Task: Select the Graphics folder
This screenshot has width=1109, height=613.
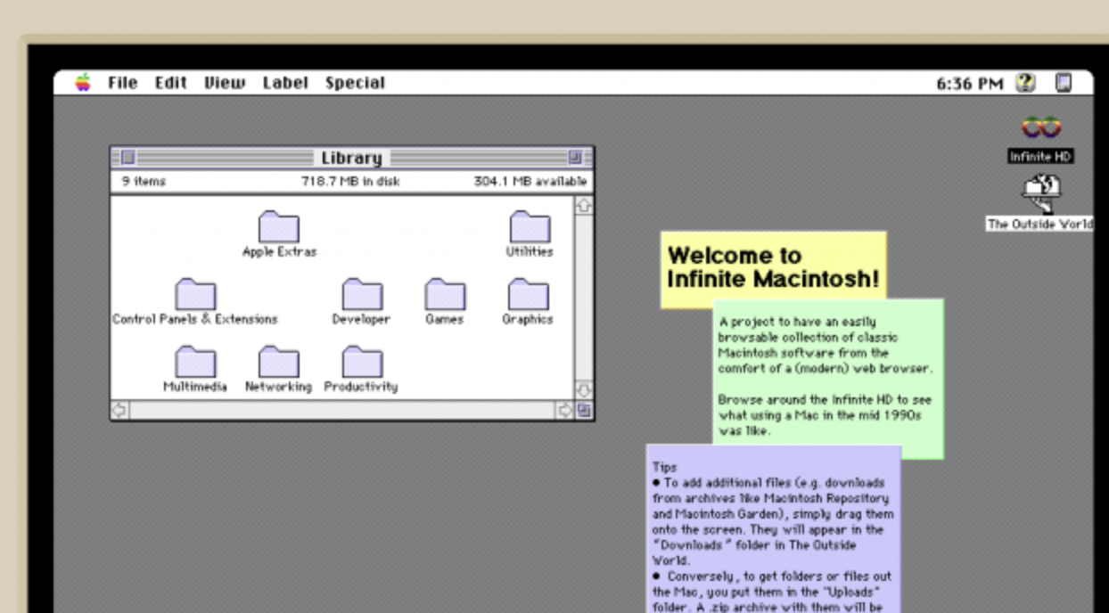Action: (529, 294)
